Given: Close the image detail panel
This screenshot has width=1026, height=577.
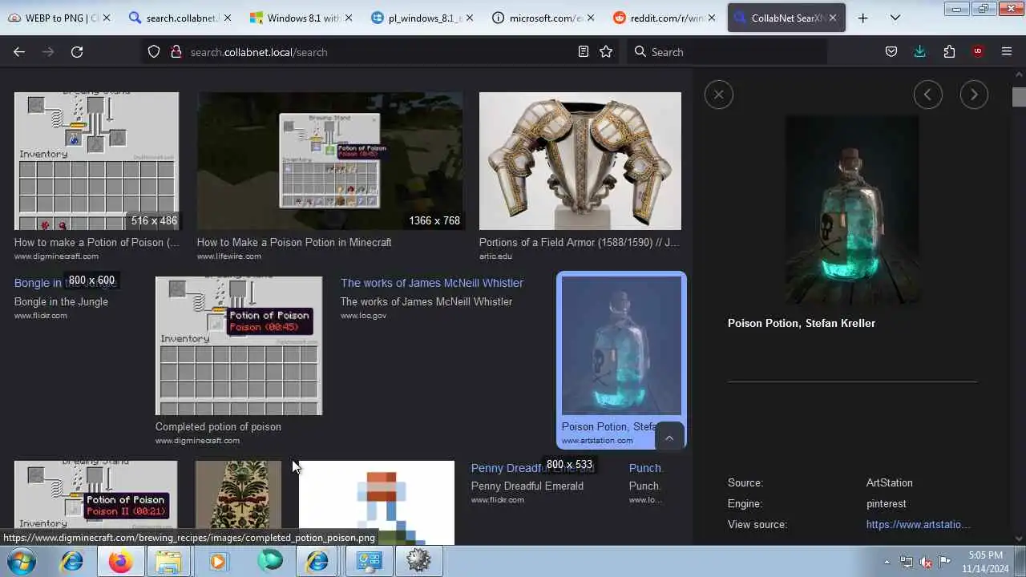Looking at the screenshot, I should click(x=718, y=95).
